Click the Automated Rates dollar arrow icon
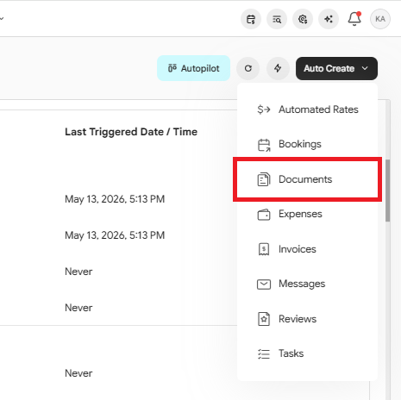 tap(264, 109)
